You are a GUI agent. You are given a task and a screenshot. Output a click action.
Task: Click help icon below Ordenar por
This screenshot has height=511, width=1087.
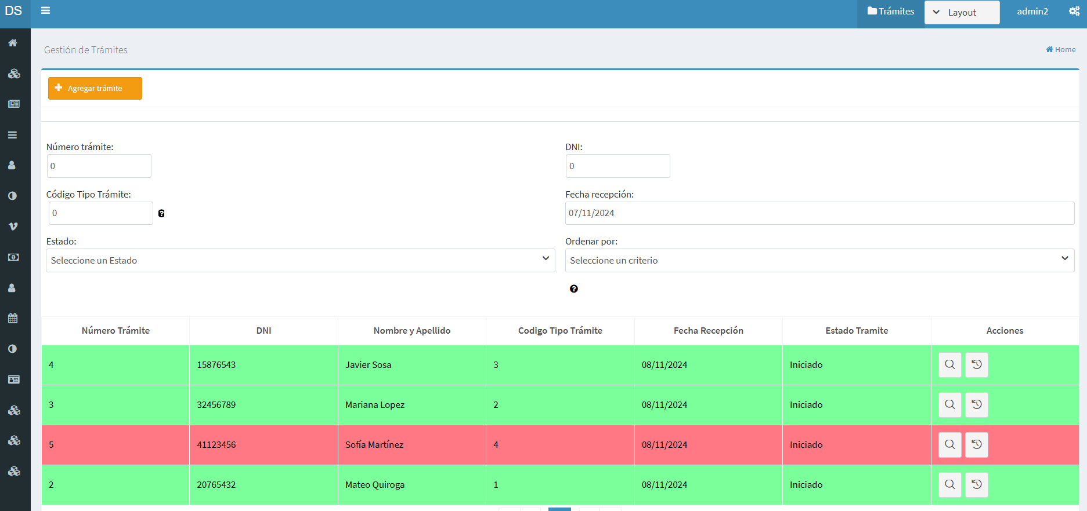click(x=573, y=289)
